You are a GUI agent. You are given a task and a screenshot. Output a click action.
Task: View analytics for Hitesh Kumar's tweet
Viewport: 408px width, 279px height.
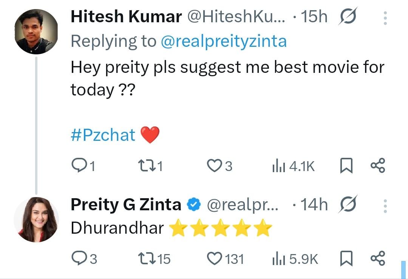coord(278,166)
